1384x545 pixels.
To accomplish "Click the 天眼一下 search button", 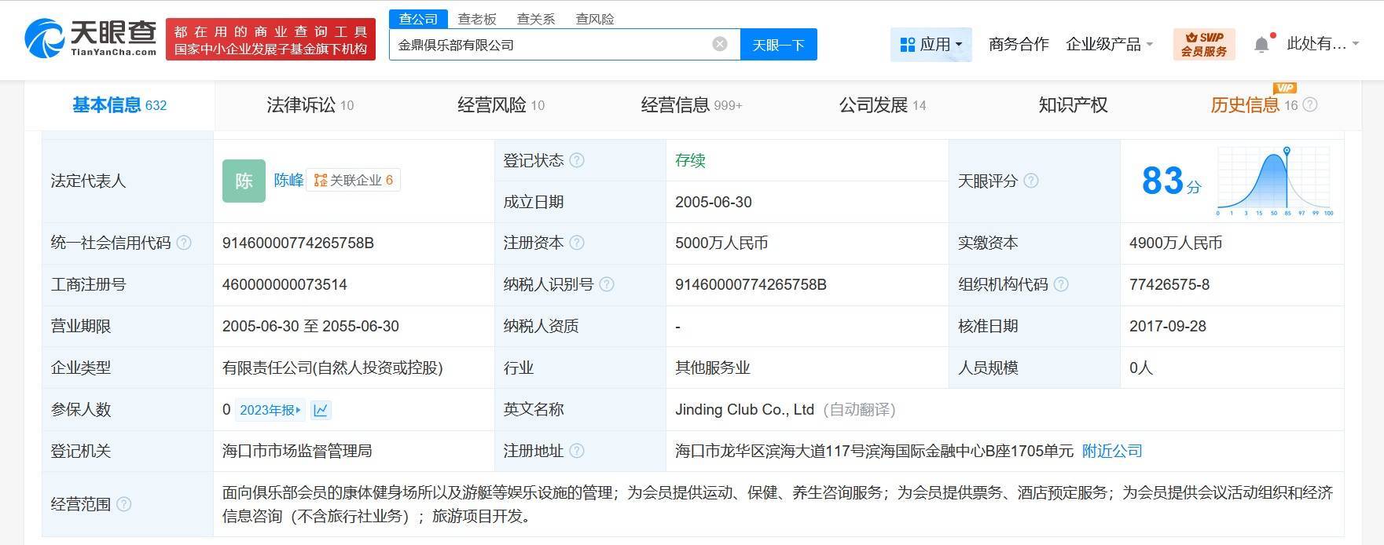I will click(x=778, y=44).
